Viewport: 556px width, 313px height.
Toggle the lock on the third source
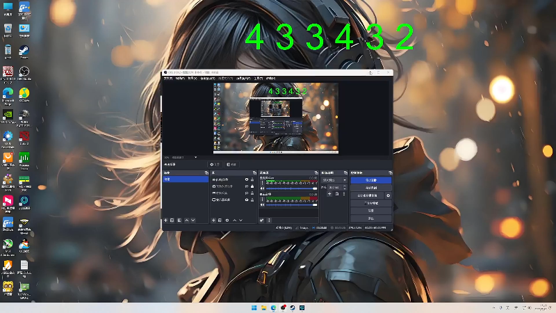coord(252,193)
